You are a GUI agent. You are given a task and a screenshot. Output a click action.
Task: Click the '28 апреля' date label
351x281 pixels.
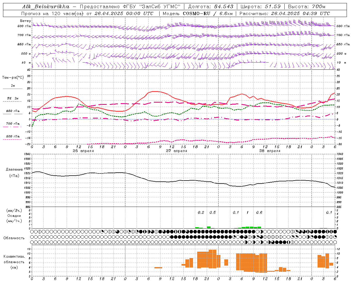point(270,151)
